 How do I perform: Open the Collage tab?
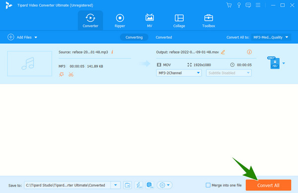point(179,20)
